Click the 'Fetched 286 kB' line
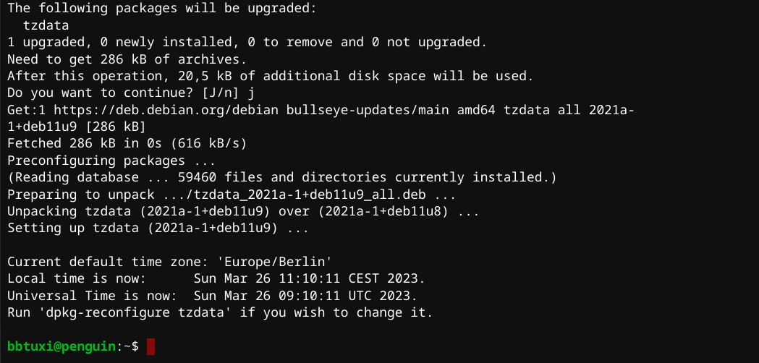759x363 pixels. [127, 143]
